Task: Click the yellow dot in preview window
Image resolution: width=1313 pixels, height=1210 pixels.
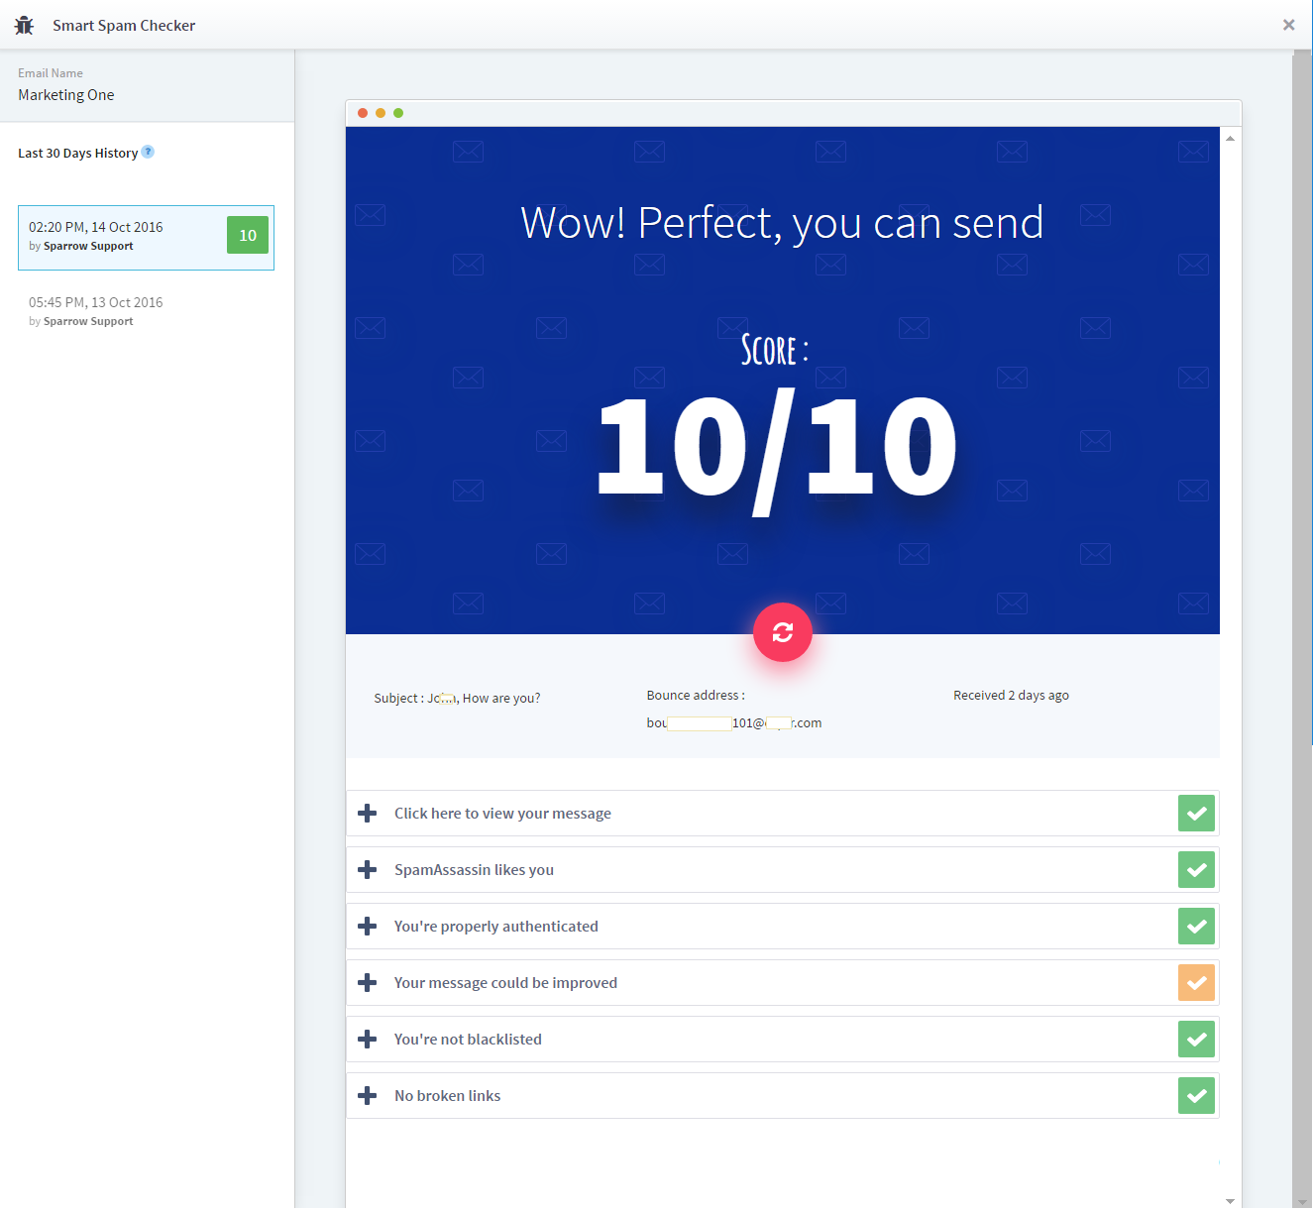Action: (x=381, y=113)
